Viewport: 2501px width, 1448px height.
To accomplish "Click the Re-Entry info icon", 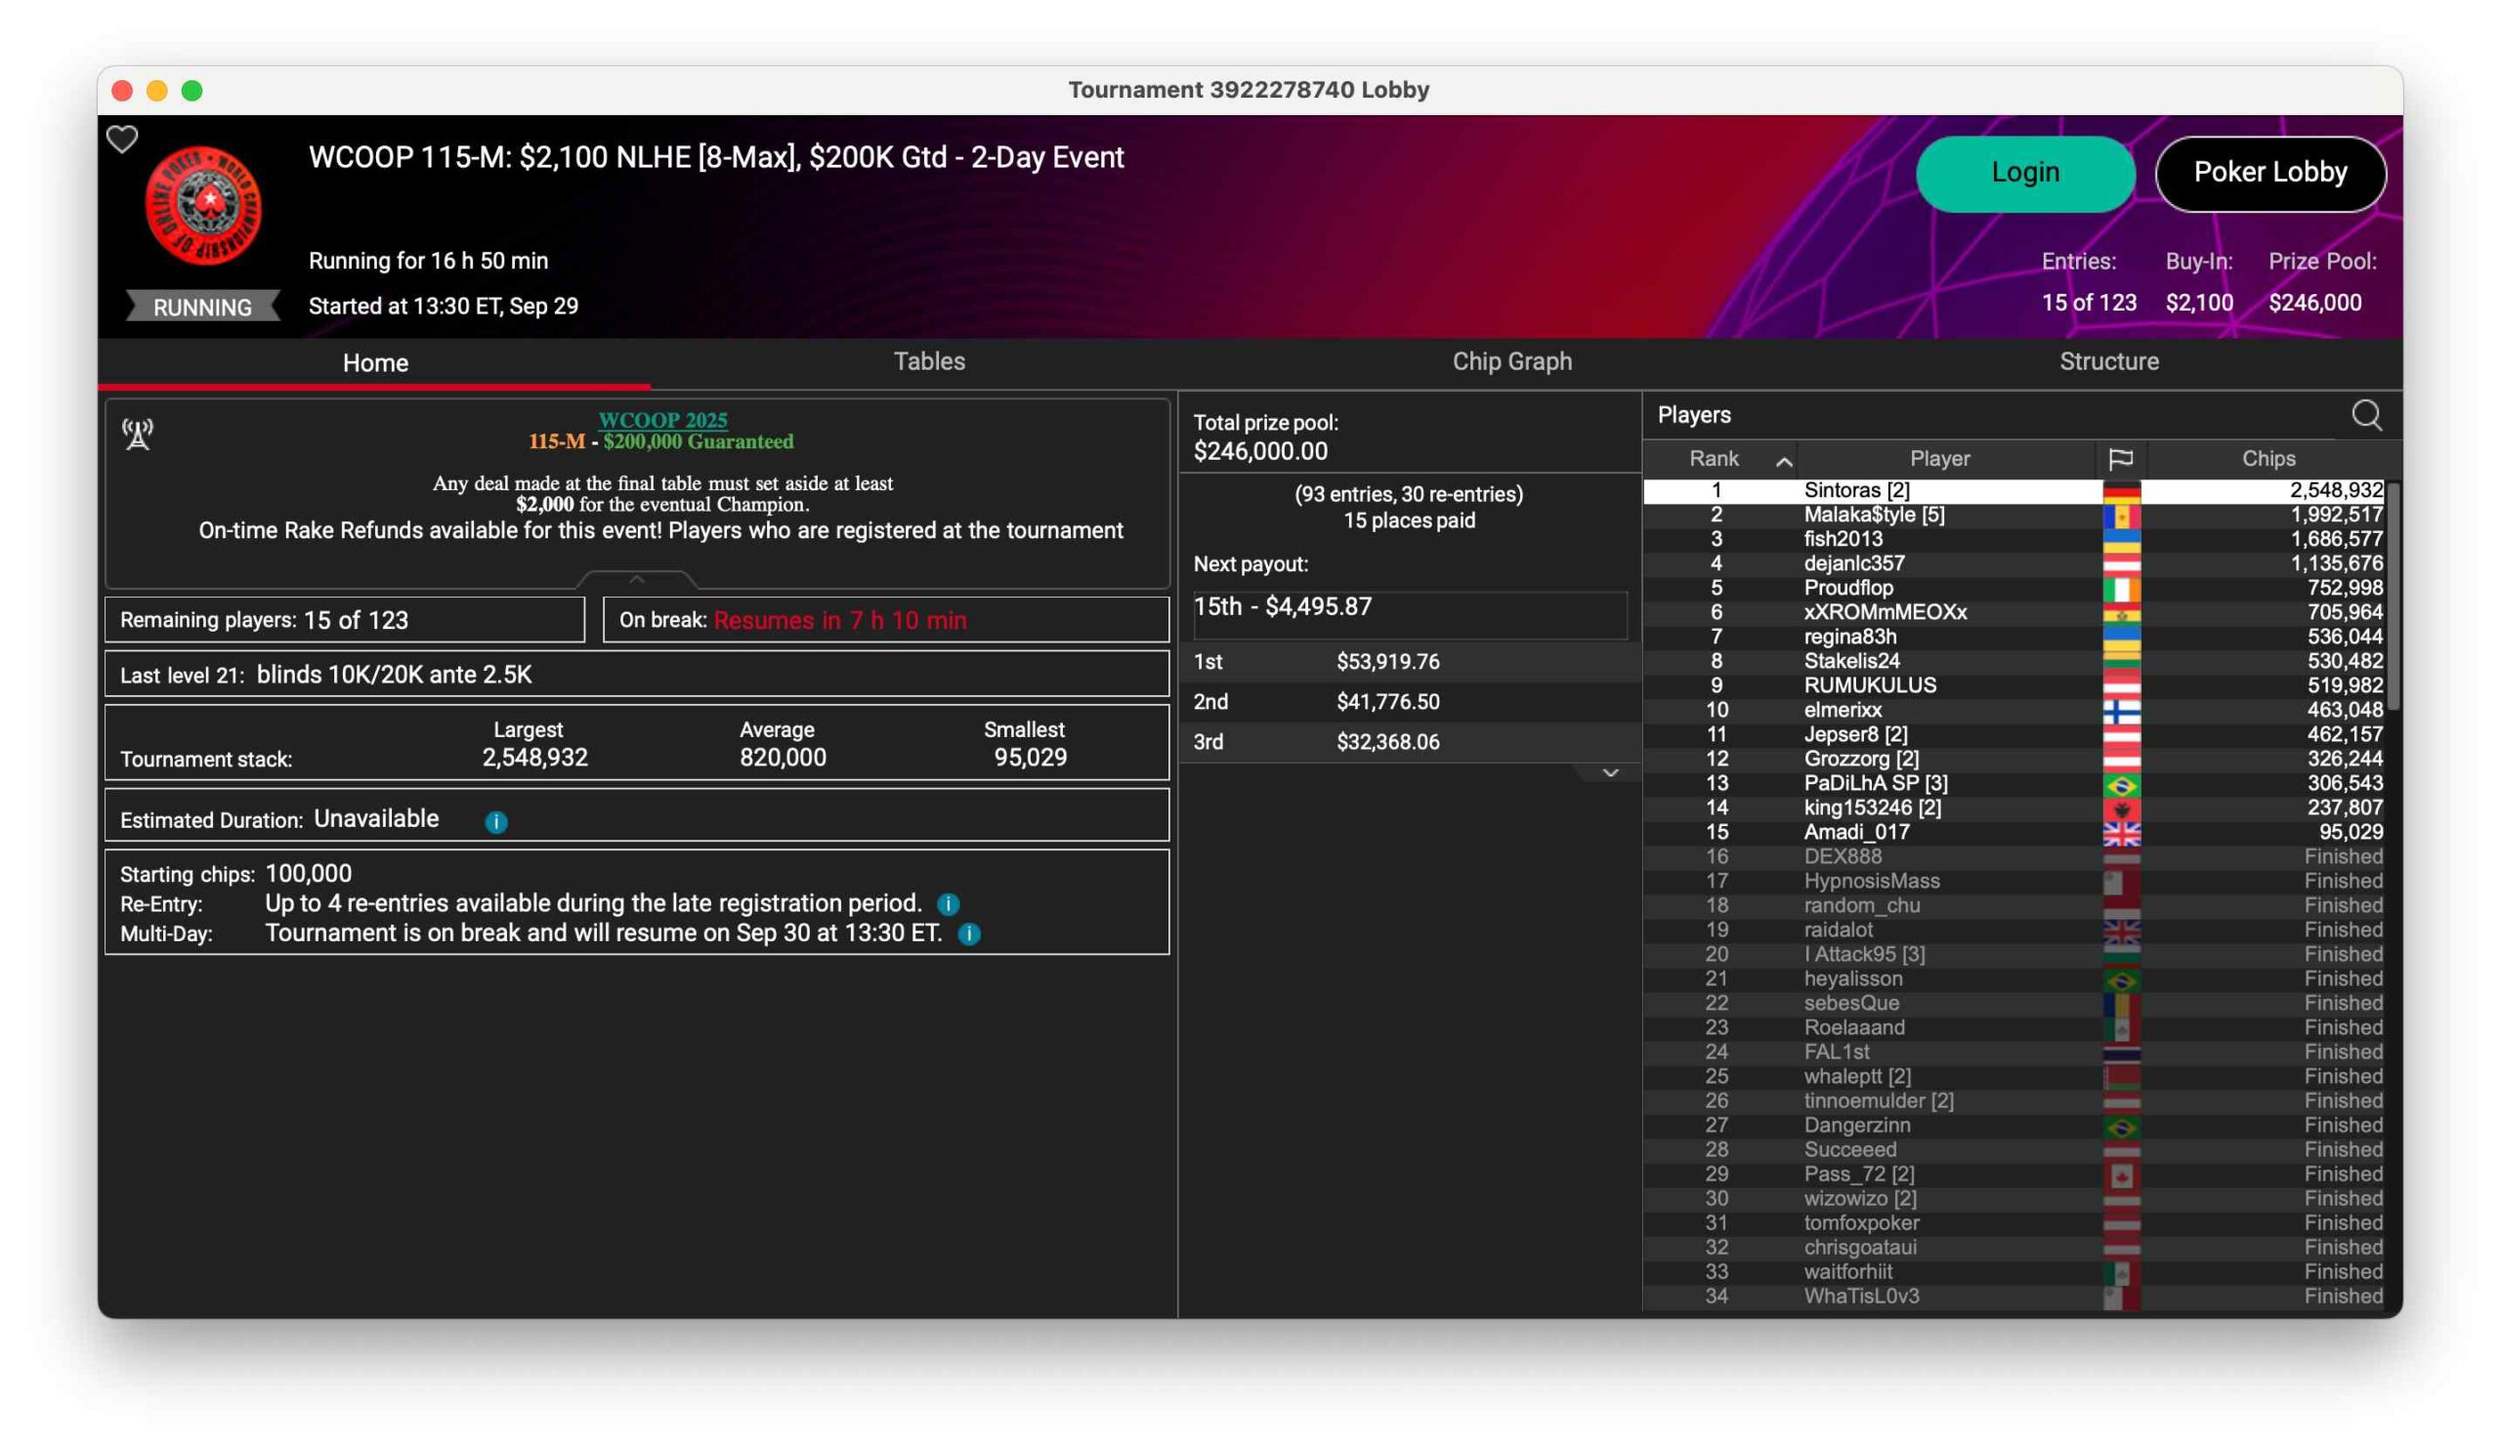I will coord(948,903).
